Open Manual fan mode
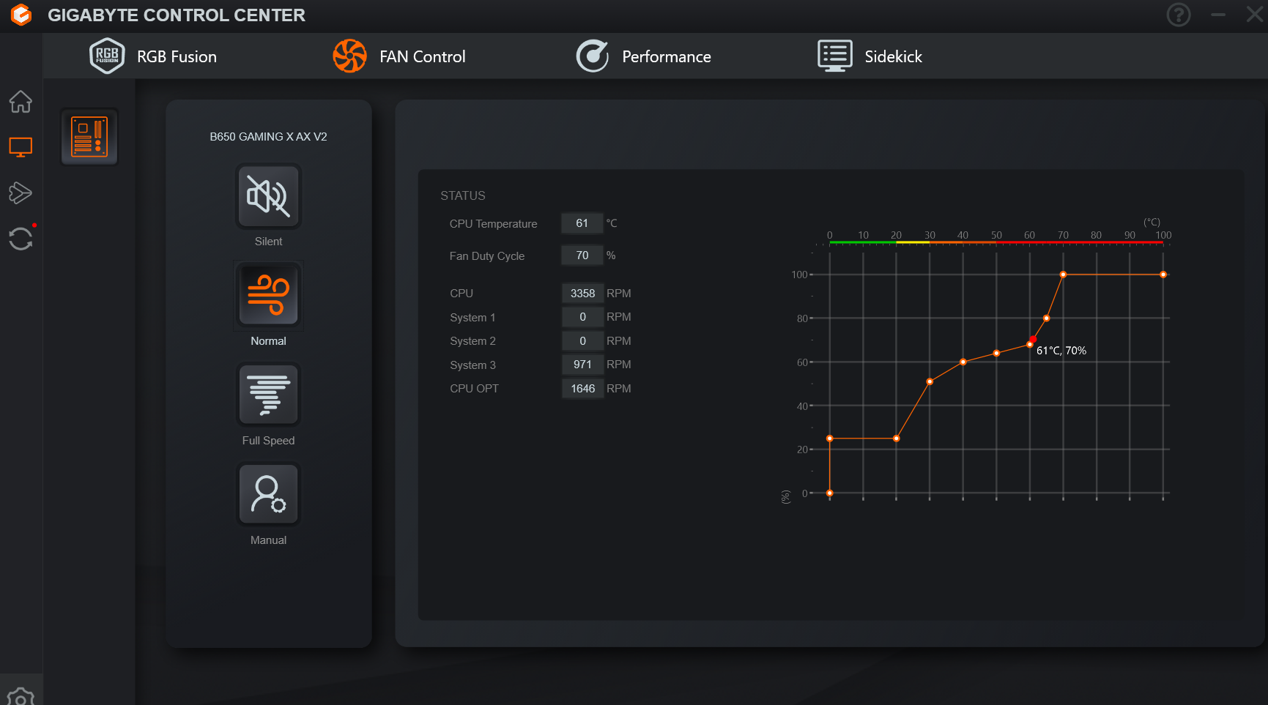The image size is (1268, 705). pyautogui.click(x=268, y=495)
